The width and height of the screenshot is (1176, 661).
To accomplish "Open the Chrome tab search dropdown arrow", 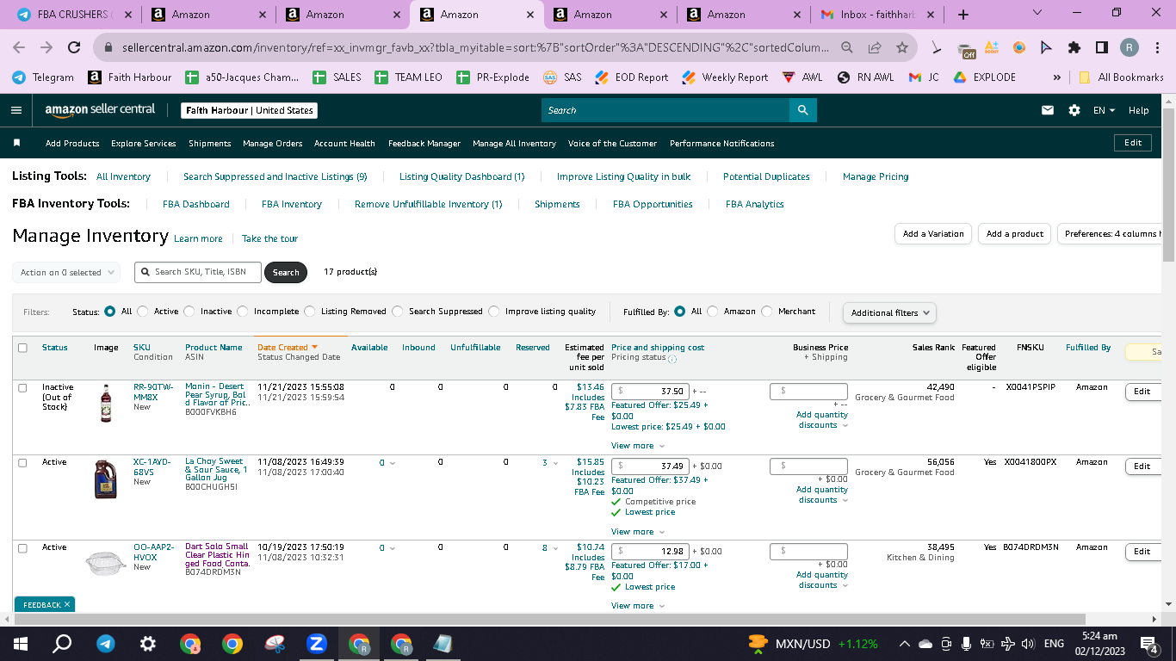I will [x=1037, y=13].
